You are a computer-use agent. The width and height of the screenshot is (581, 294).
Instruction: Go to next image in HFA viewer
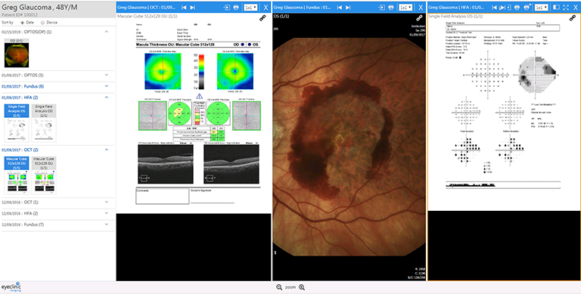point(502,8)
